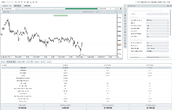Open backtesting settings crosshair icon

click(x=2, y=9)
